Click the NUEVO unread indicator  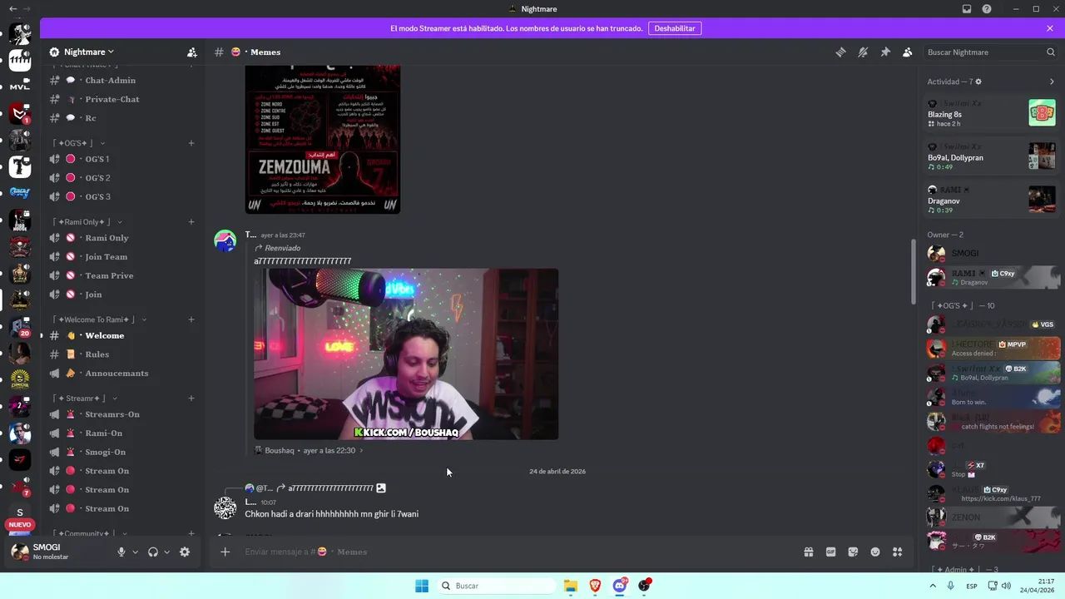pos(20,525)
